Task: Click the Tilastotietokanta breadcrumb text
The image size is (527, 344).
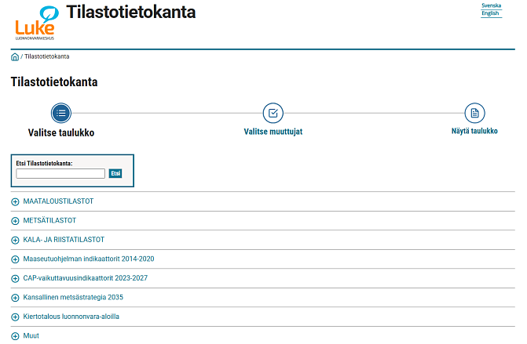Action: [46, 56]
